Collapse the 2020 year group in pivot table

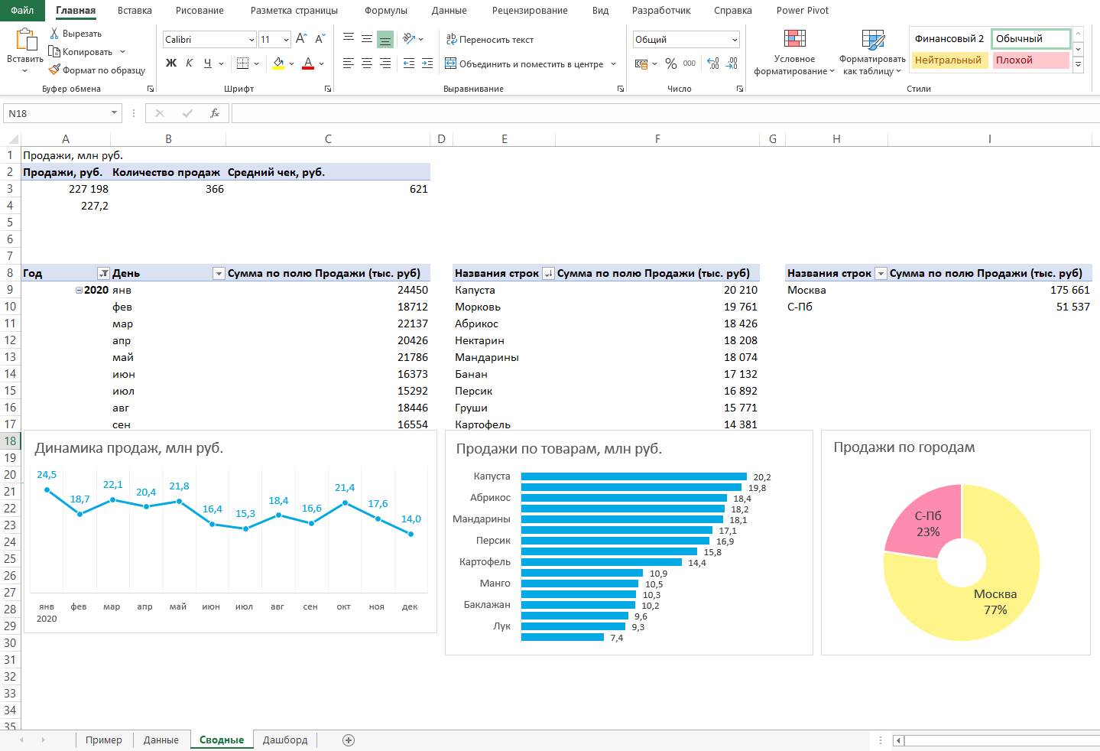79,291
